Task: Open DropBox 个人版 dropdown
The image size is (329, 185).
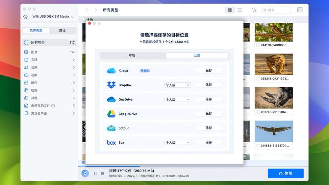Action: pos(178,85)
